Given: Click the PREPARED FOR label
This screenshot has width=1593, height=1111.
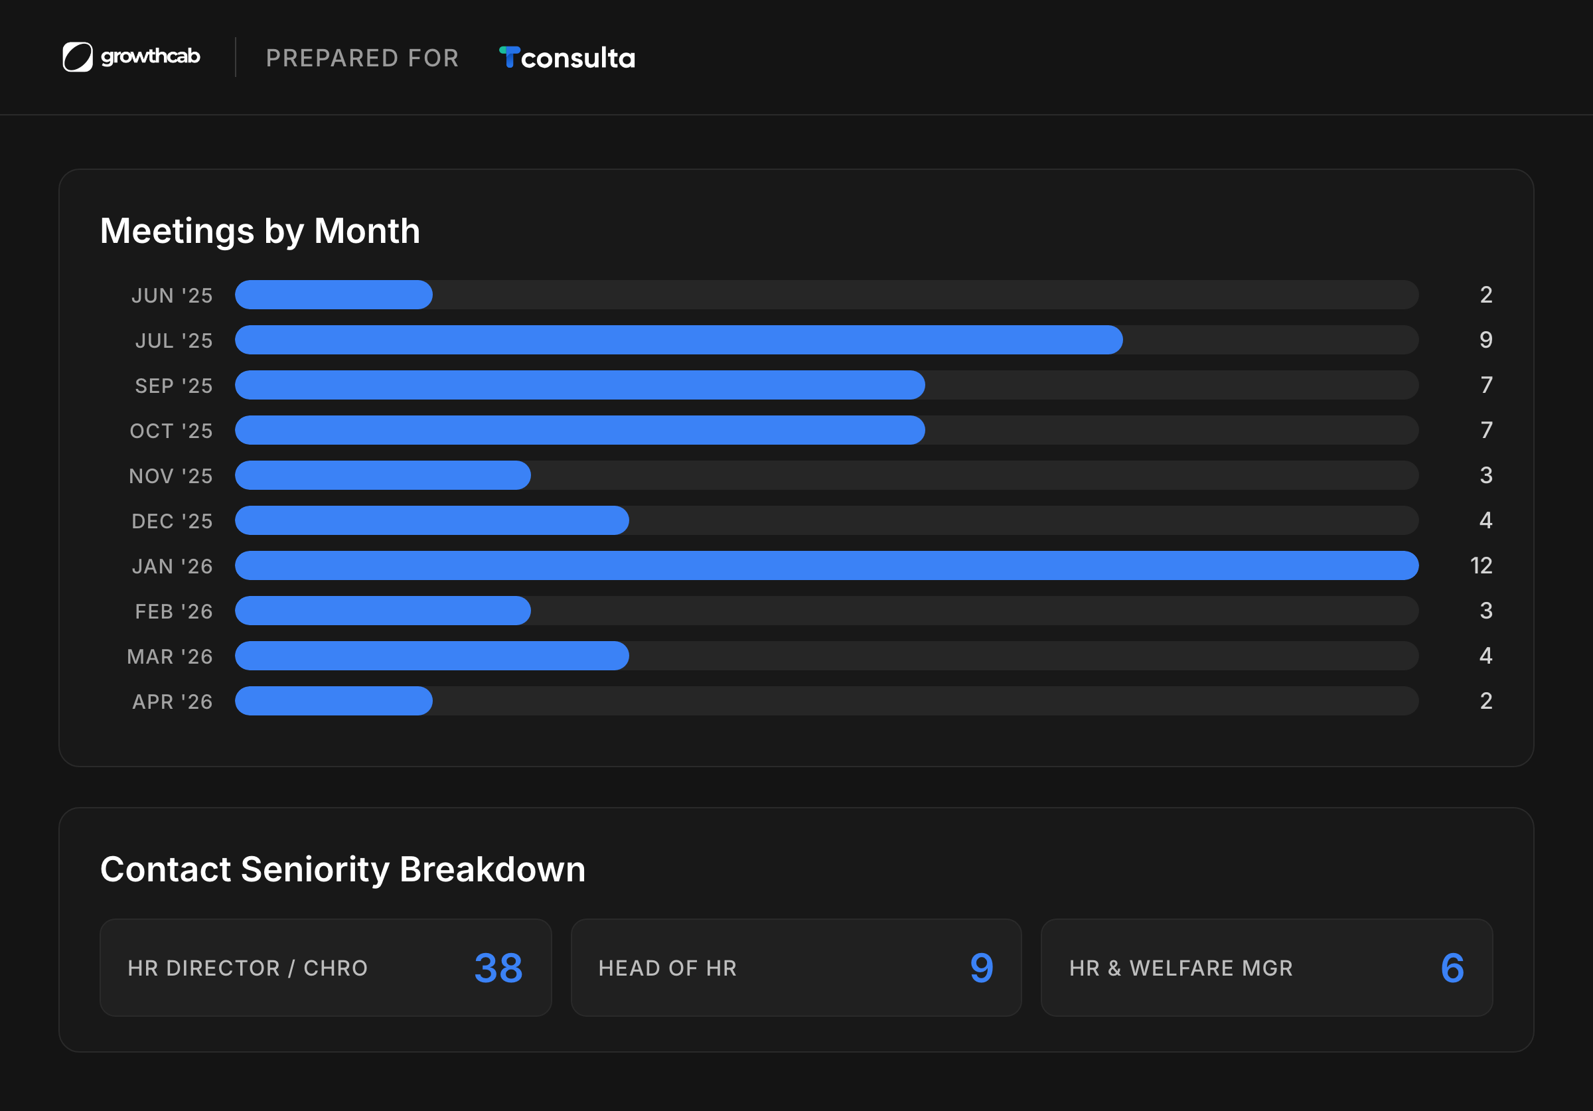Looking at the screenshot, I should 362,58.
